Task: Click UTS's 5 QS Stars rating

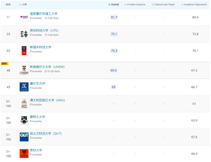Action: [x=52, y=35]
